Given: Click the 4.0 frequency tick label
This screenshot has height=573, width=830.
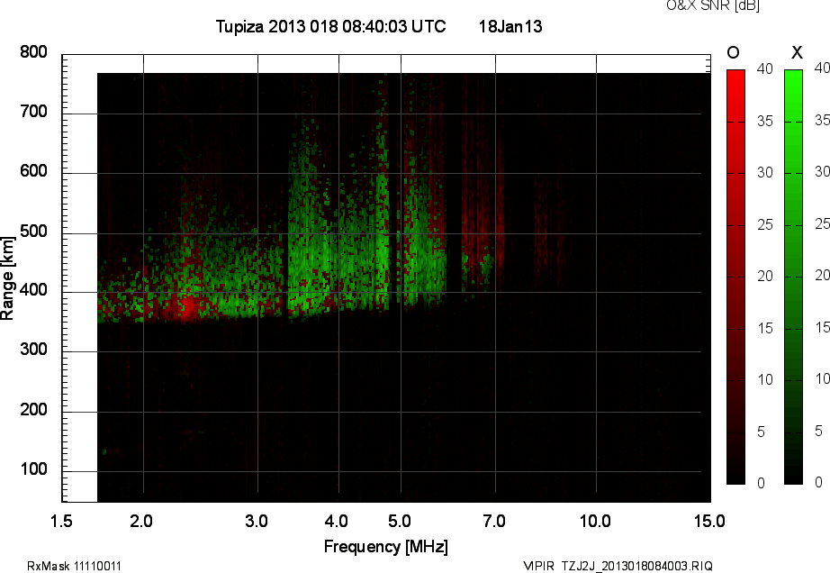Looking at the screenshot, I should click(x=336, y=522).
